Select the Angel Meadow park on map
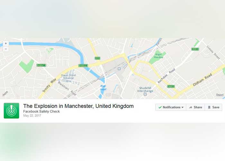Screen dimensions: 225x161 click(158, 56)
